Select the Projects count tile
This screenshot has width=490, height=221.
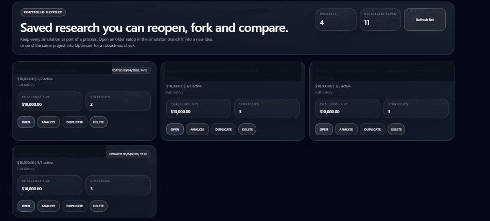(x=336, y=20)
